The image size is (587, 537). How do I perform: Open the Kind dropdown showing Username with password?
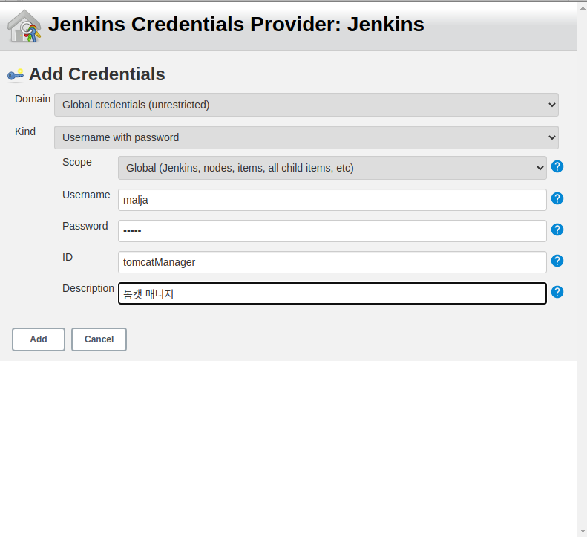[306, 137]
